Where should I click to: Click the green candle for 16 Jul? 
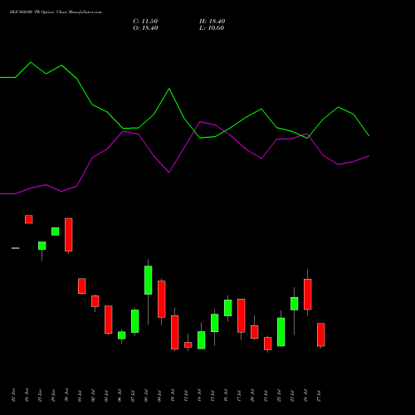click(x=228, y=308)
